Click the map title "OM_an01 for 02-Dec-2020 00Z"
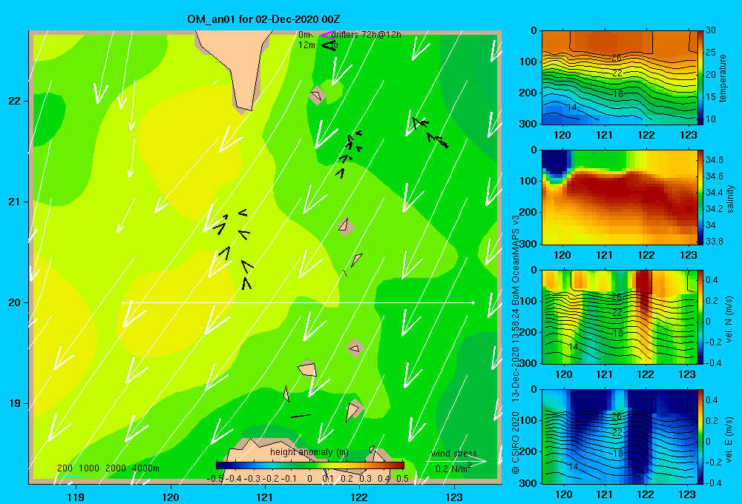 pos(263,19)
